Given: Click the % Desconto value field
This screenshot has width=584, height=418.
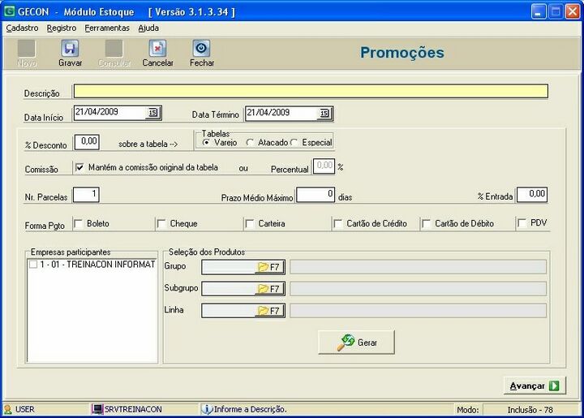Looking at the screenshot, I should tap(87, 142).
